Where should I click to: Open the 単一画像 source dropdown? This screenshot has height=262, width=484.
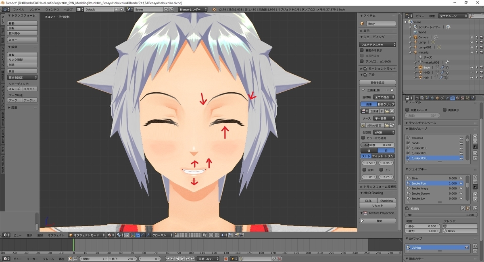coord(384,118)
